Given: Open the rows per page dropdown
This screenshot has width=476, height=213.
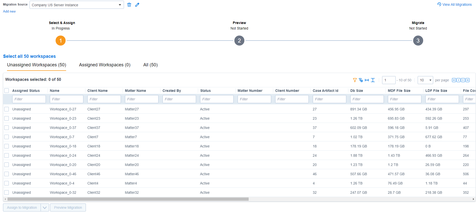Looking at the screenshot, I should coord(425,80).
